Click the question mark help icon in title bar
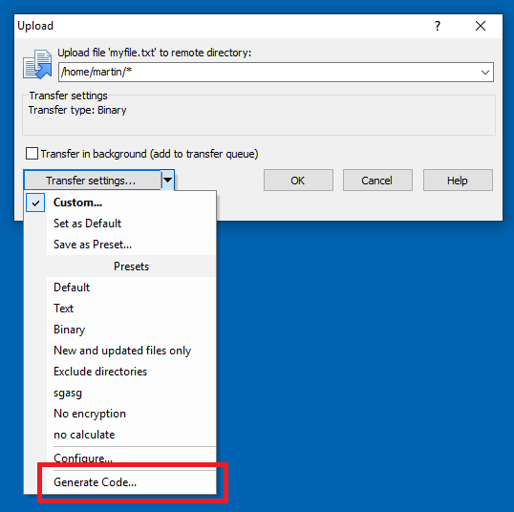 [x=438, y=26]
